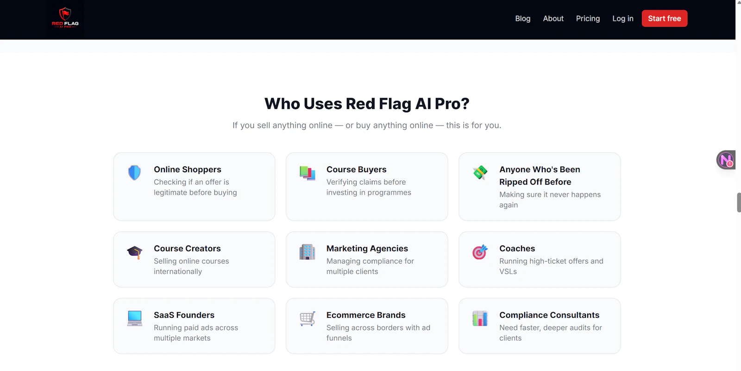Click the money icon for Ripped Off Before

480,173
